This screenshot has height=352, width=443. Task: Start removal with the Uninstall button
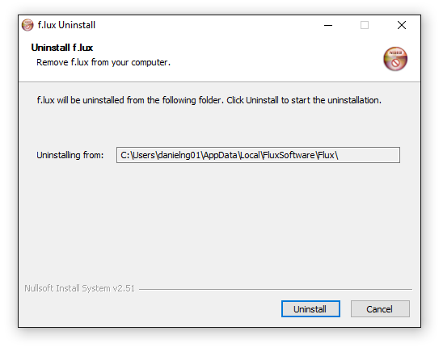point(310,309)
